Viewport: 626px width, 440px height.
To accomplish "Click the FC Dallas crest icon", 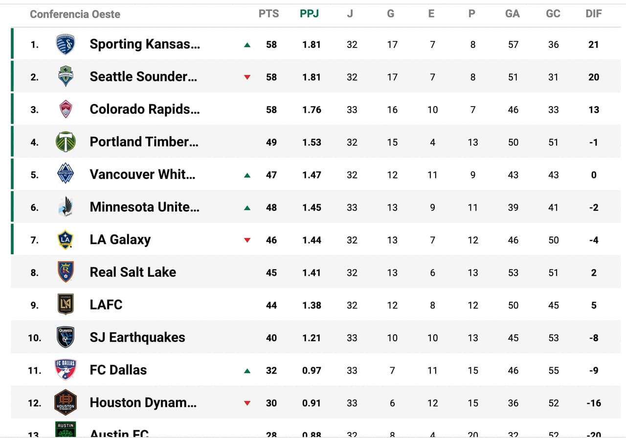I will click(66, 370).
